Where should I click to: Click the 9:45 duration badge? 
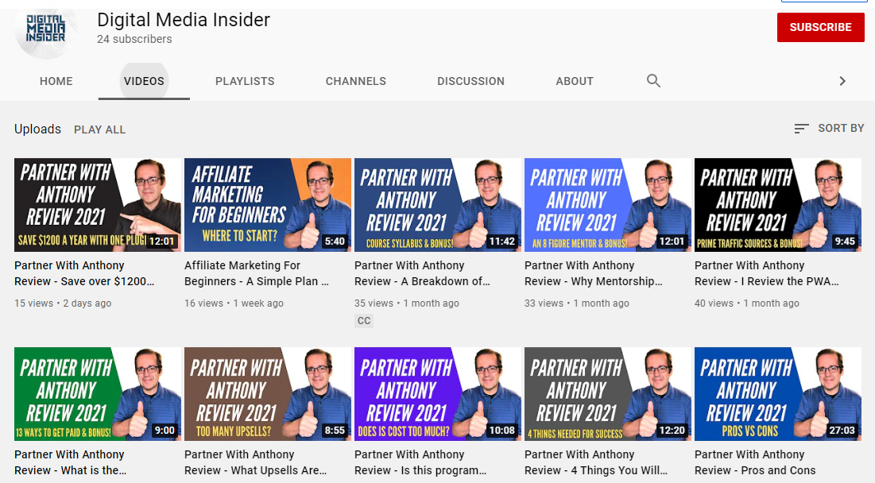[x=845, y=241]
